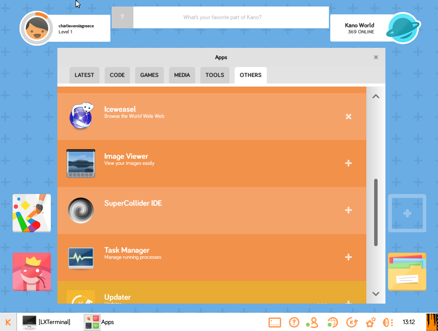Click the add app placeholder on desktop
Image resolution: width=438 pixels, height=331 pixels.
(x=407, y=213)
